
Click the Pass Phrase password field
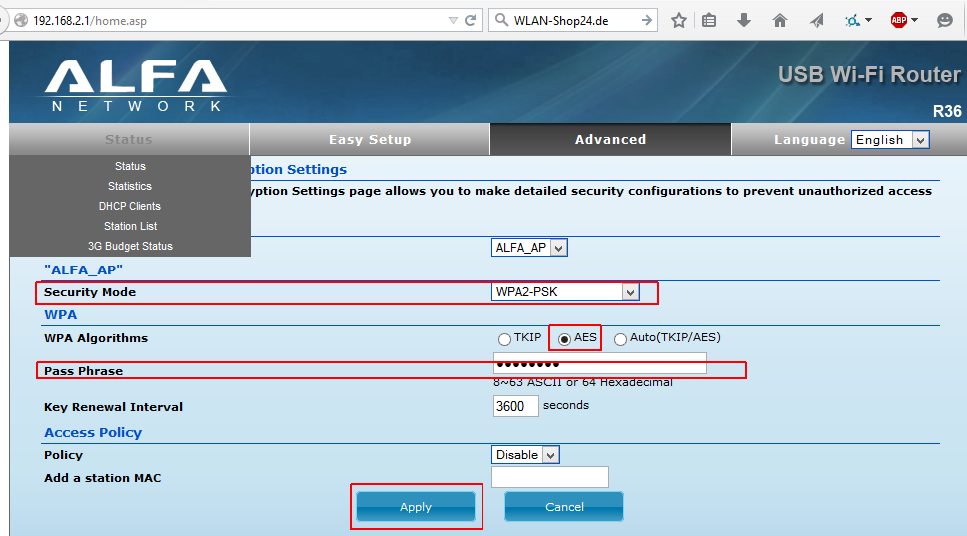[600, 363]
